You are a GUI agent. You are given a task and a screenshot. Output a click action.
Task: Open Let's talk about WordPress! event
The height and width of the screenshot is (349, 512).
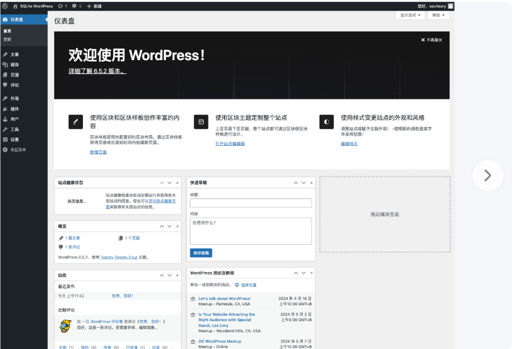[224, 298]
